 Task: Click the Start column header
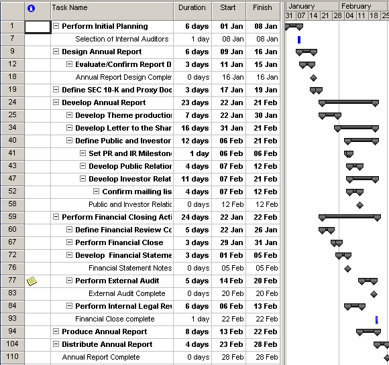pyautogui.click(x=229, y=11)
